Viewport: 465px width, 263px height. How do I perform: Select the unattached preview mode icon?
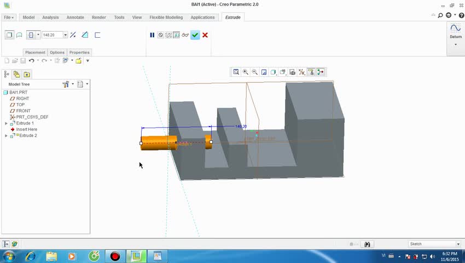(x=168, y=35)
